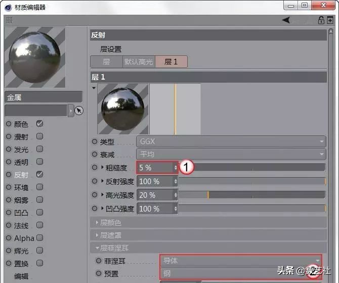Click the 反射强度 slider track
The image size is (339, 283).
pyautogui.click(x=252, y=181)
